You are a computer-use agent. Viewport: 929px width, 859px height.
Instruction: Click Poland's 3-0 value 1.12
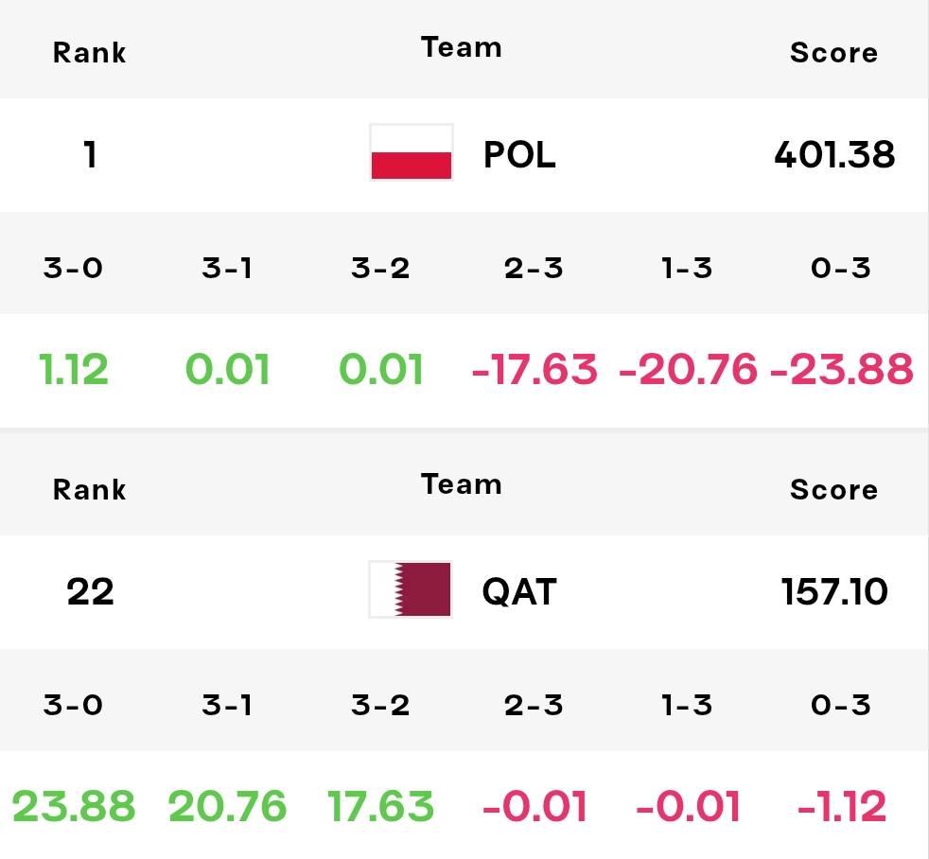[x=74, y=369]
